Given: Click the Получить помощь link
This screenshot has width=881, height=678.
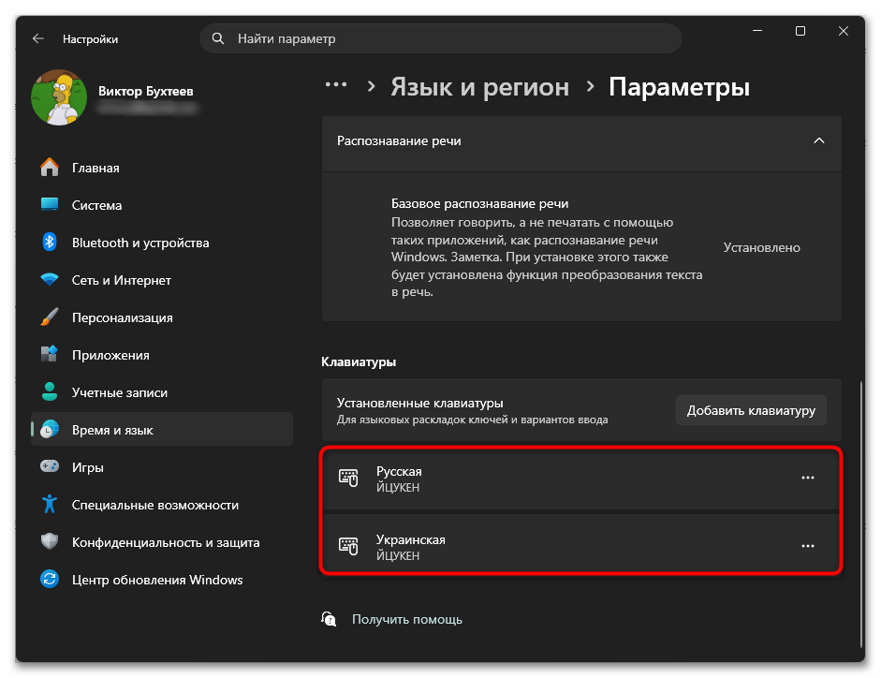Looking at the screenshot, I should coord(406,620).
